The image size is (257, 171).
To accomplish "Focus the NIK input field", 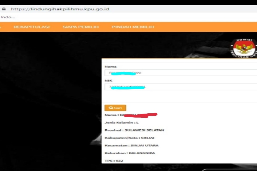I will [x=181, y=87].
